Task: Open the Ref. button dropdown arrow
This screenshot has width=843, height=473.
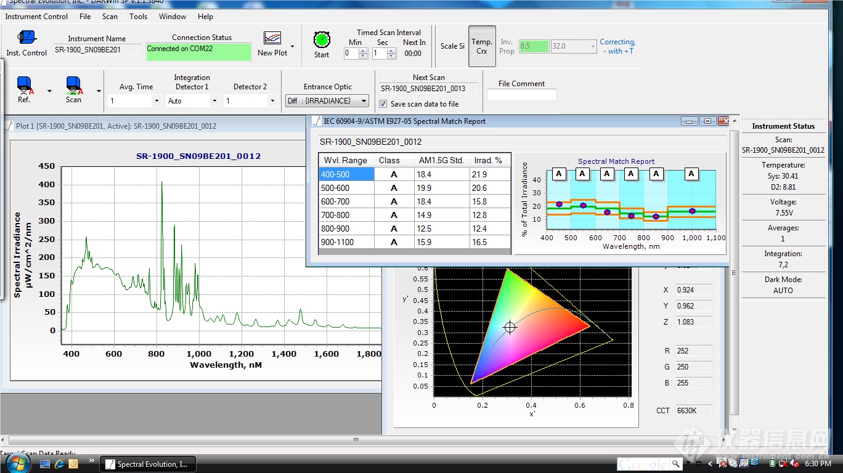Action: point(50,91)
